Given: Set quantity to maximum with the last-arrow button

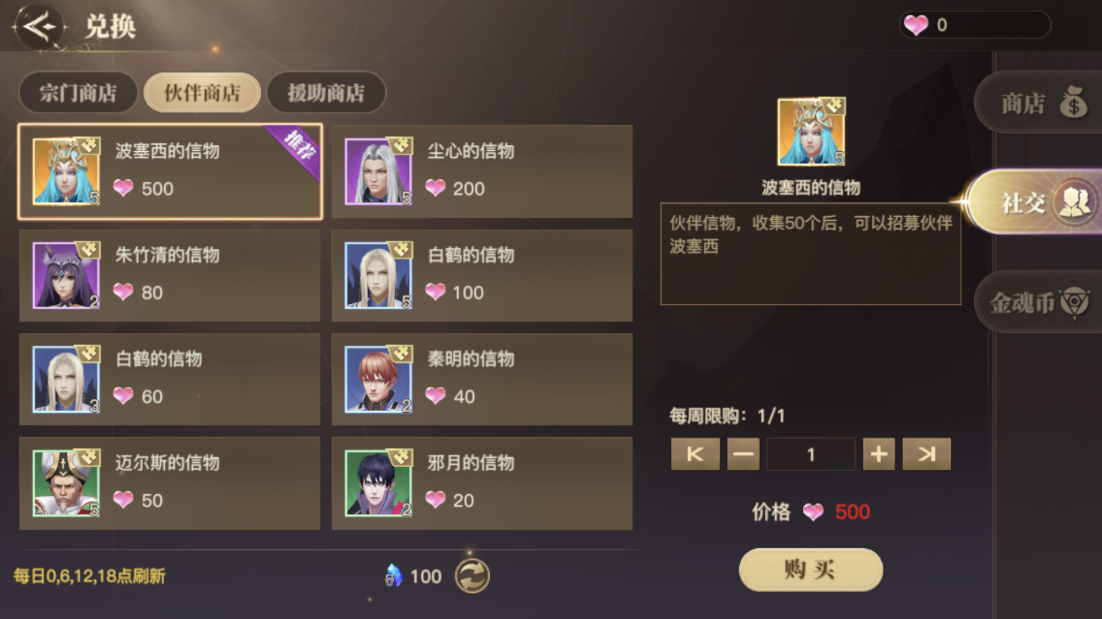Looking at the screenshot, I should coord(926,454).
